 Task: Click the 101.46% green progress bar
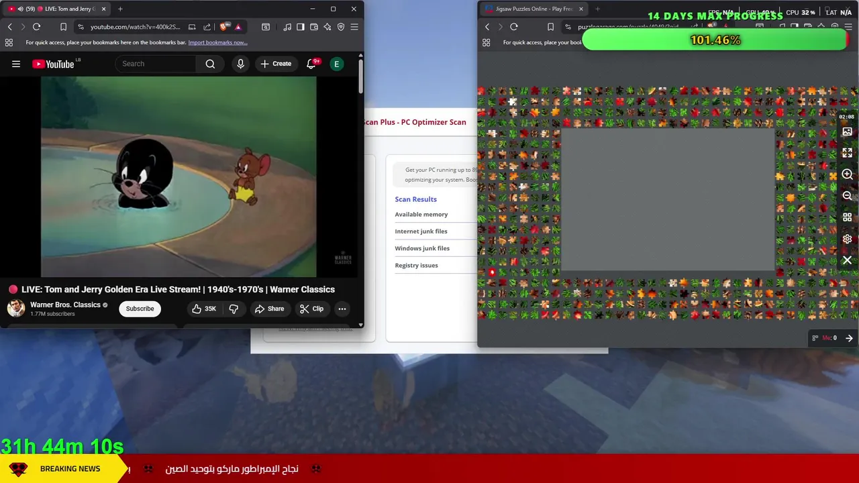(715, 40)
